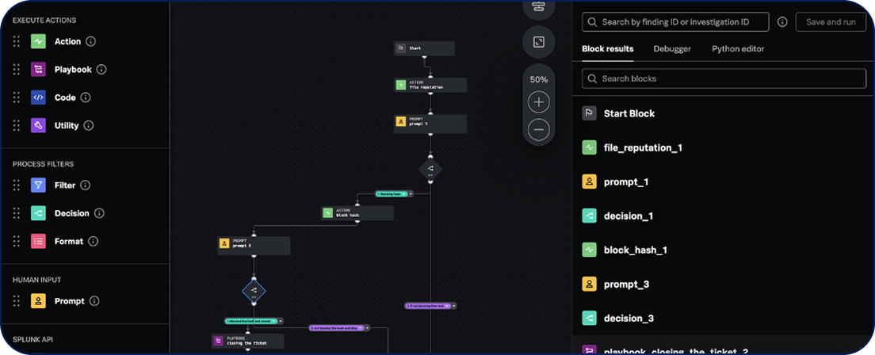Click the finding ID search field
This screenshot has height=355, width=875.
[674, 22]
